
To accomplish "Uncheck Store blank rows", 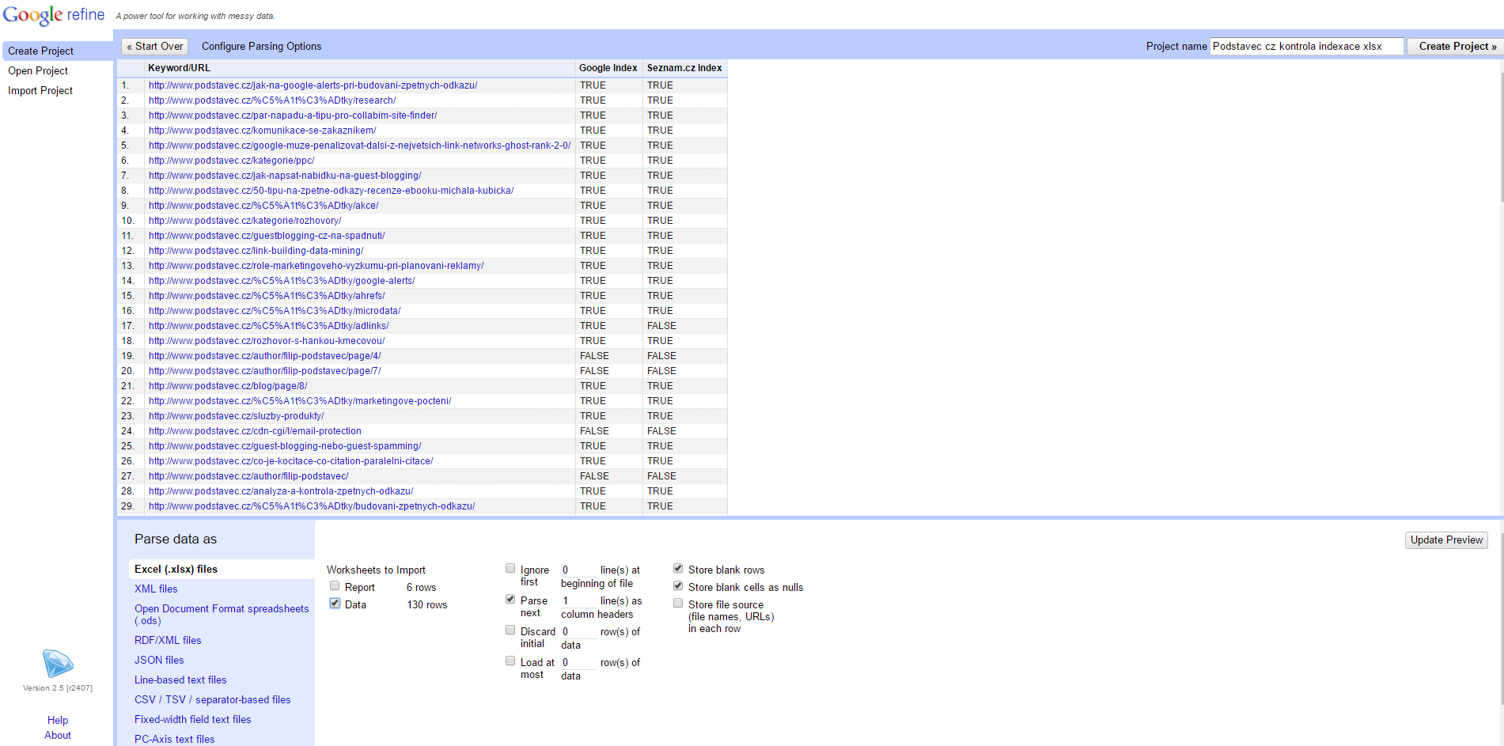I will pyautogui.click(x=678, y=569).
